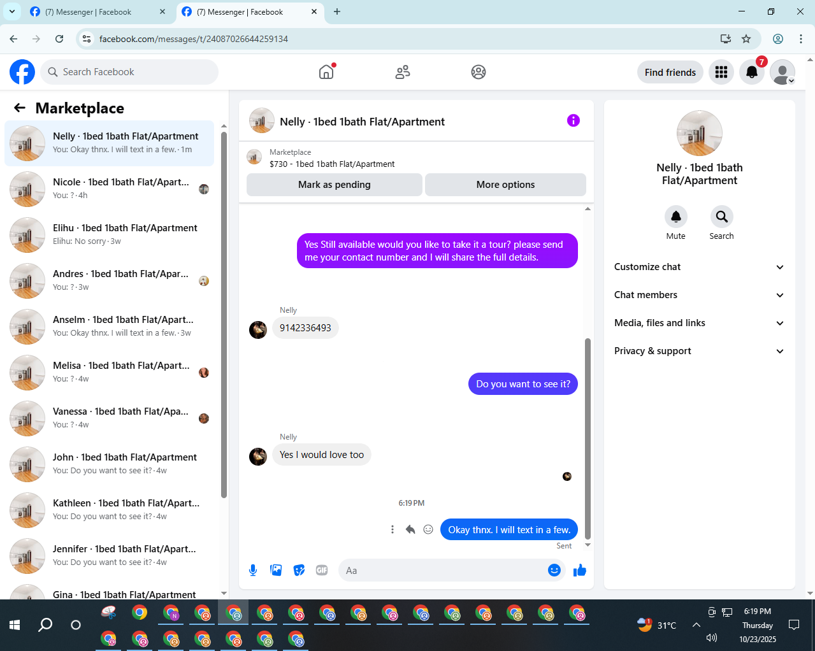Image resolution: width=815 pixels, height=651 pixels.
Task: Click the address bar URL
Action: click(x=194, y=39)
